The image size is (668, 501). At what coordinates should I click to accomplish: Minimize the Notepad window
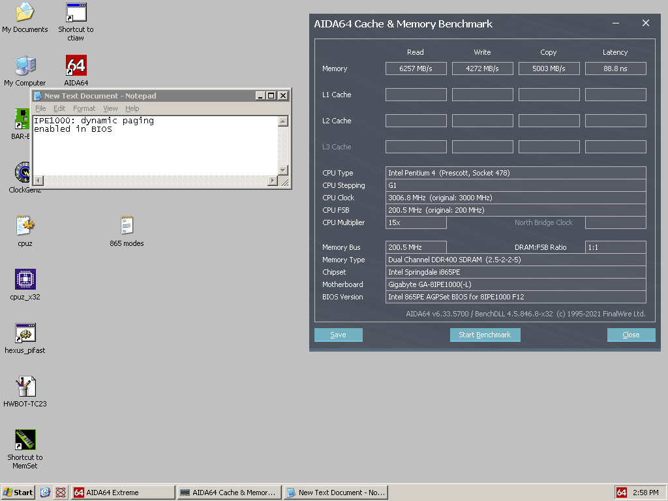261,96
